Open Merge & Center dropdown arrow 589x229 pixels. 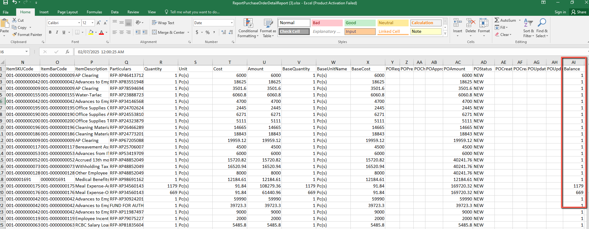[x=188, y=32]
